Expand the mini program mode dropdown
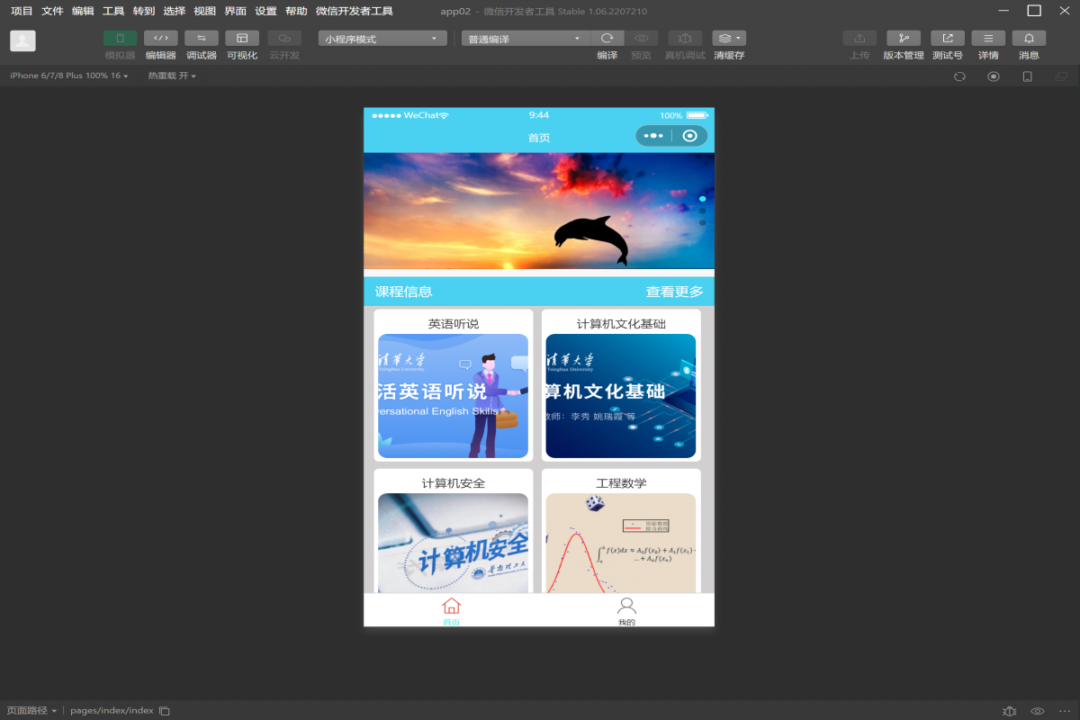This screenshot has height=720, width=1080. pyautogui.click(x=382, y=39)
